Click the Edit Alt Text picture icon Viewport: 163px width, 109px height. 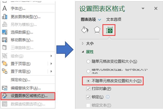[x=5, y=88]
